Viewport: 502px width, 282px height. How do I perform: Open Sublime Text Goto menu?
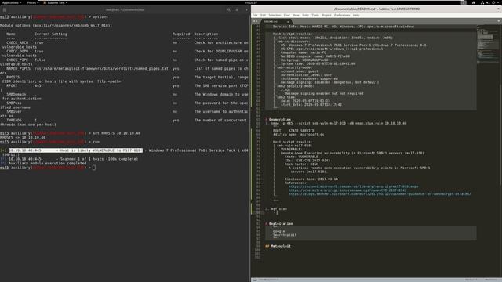[x=305, y=15]
